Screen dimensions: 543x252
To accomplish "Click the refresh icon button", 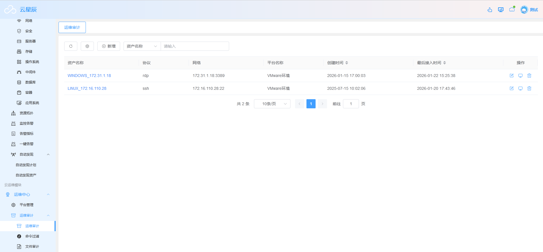I will pyautogui.click(x=71, y=46).
